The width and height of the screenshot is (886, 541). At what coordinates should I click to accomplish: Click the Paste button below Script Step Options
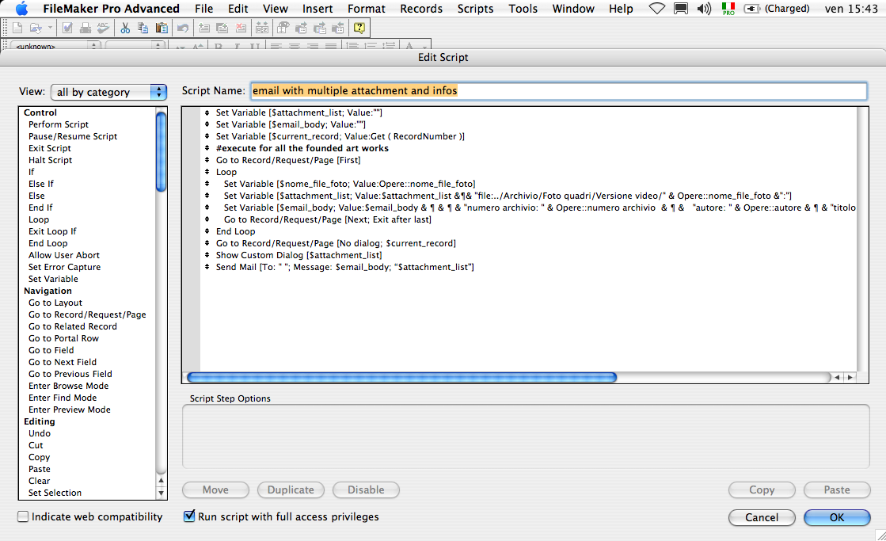[837, 490]
